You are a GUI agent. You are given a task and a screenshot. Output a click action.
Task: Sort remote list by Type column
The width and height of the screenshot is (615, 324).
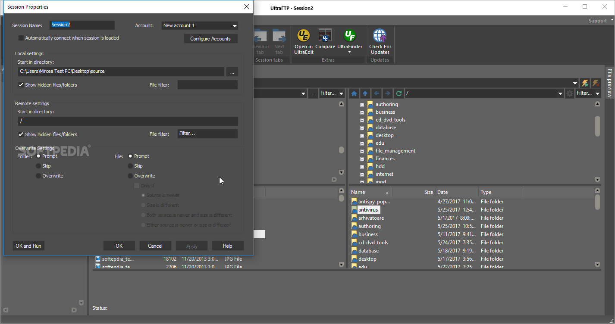(500, 192)
